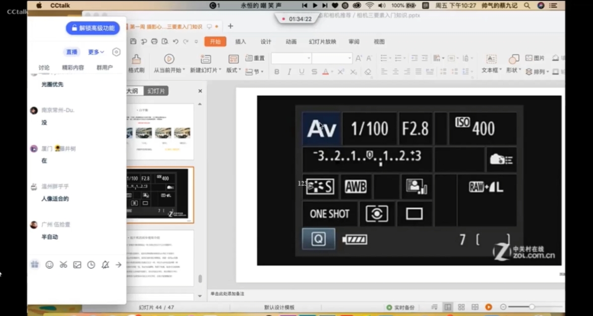Viewport: 593px width, 316px height.
Task: Open the hexagon settings icon in CCtalk
Action: click(116, 52)
